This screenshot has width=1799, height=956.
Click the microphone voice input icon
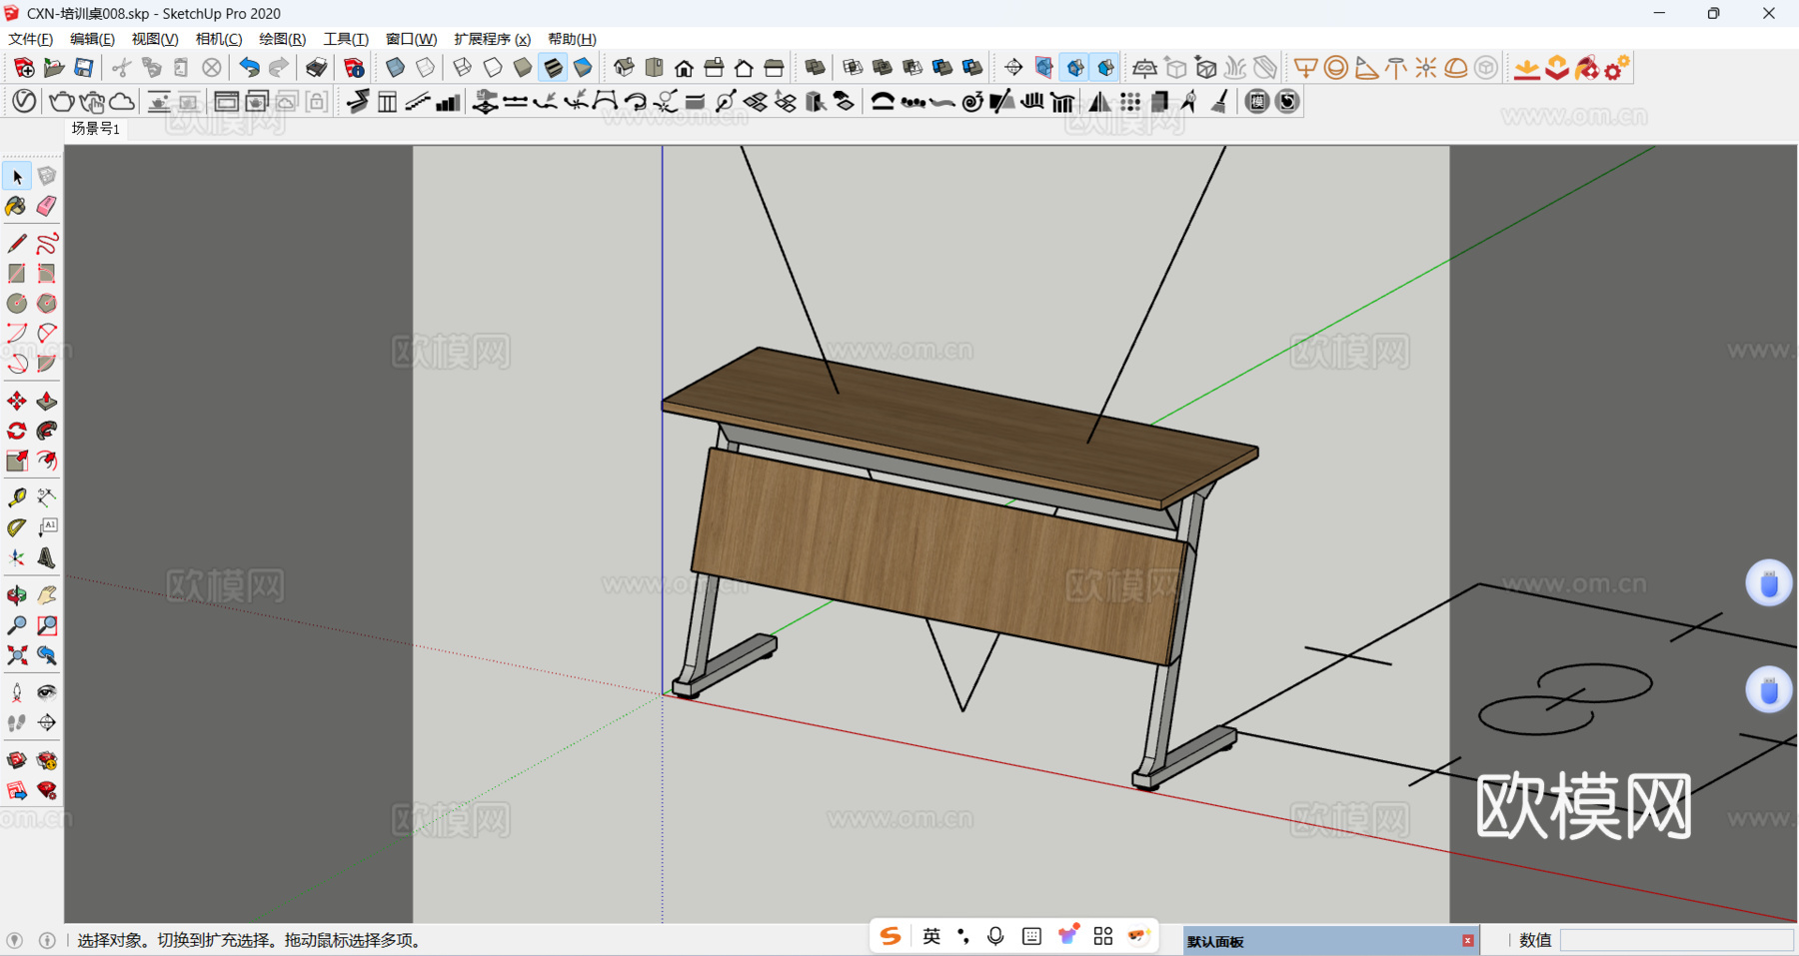[995, 936]
